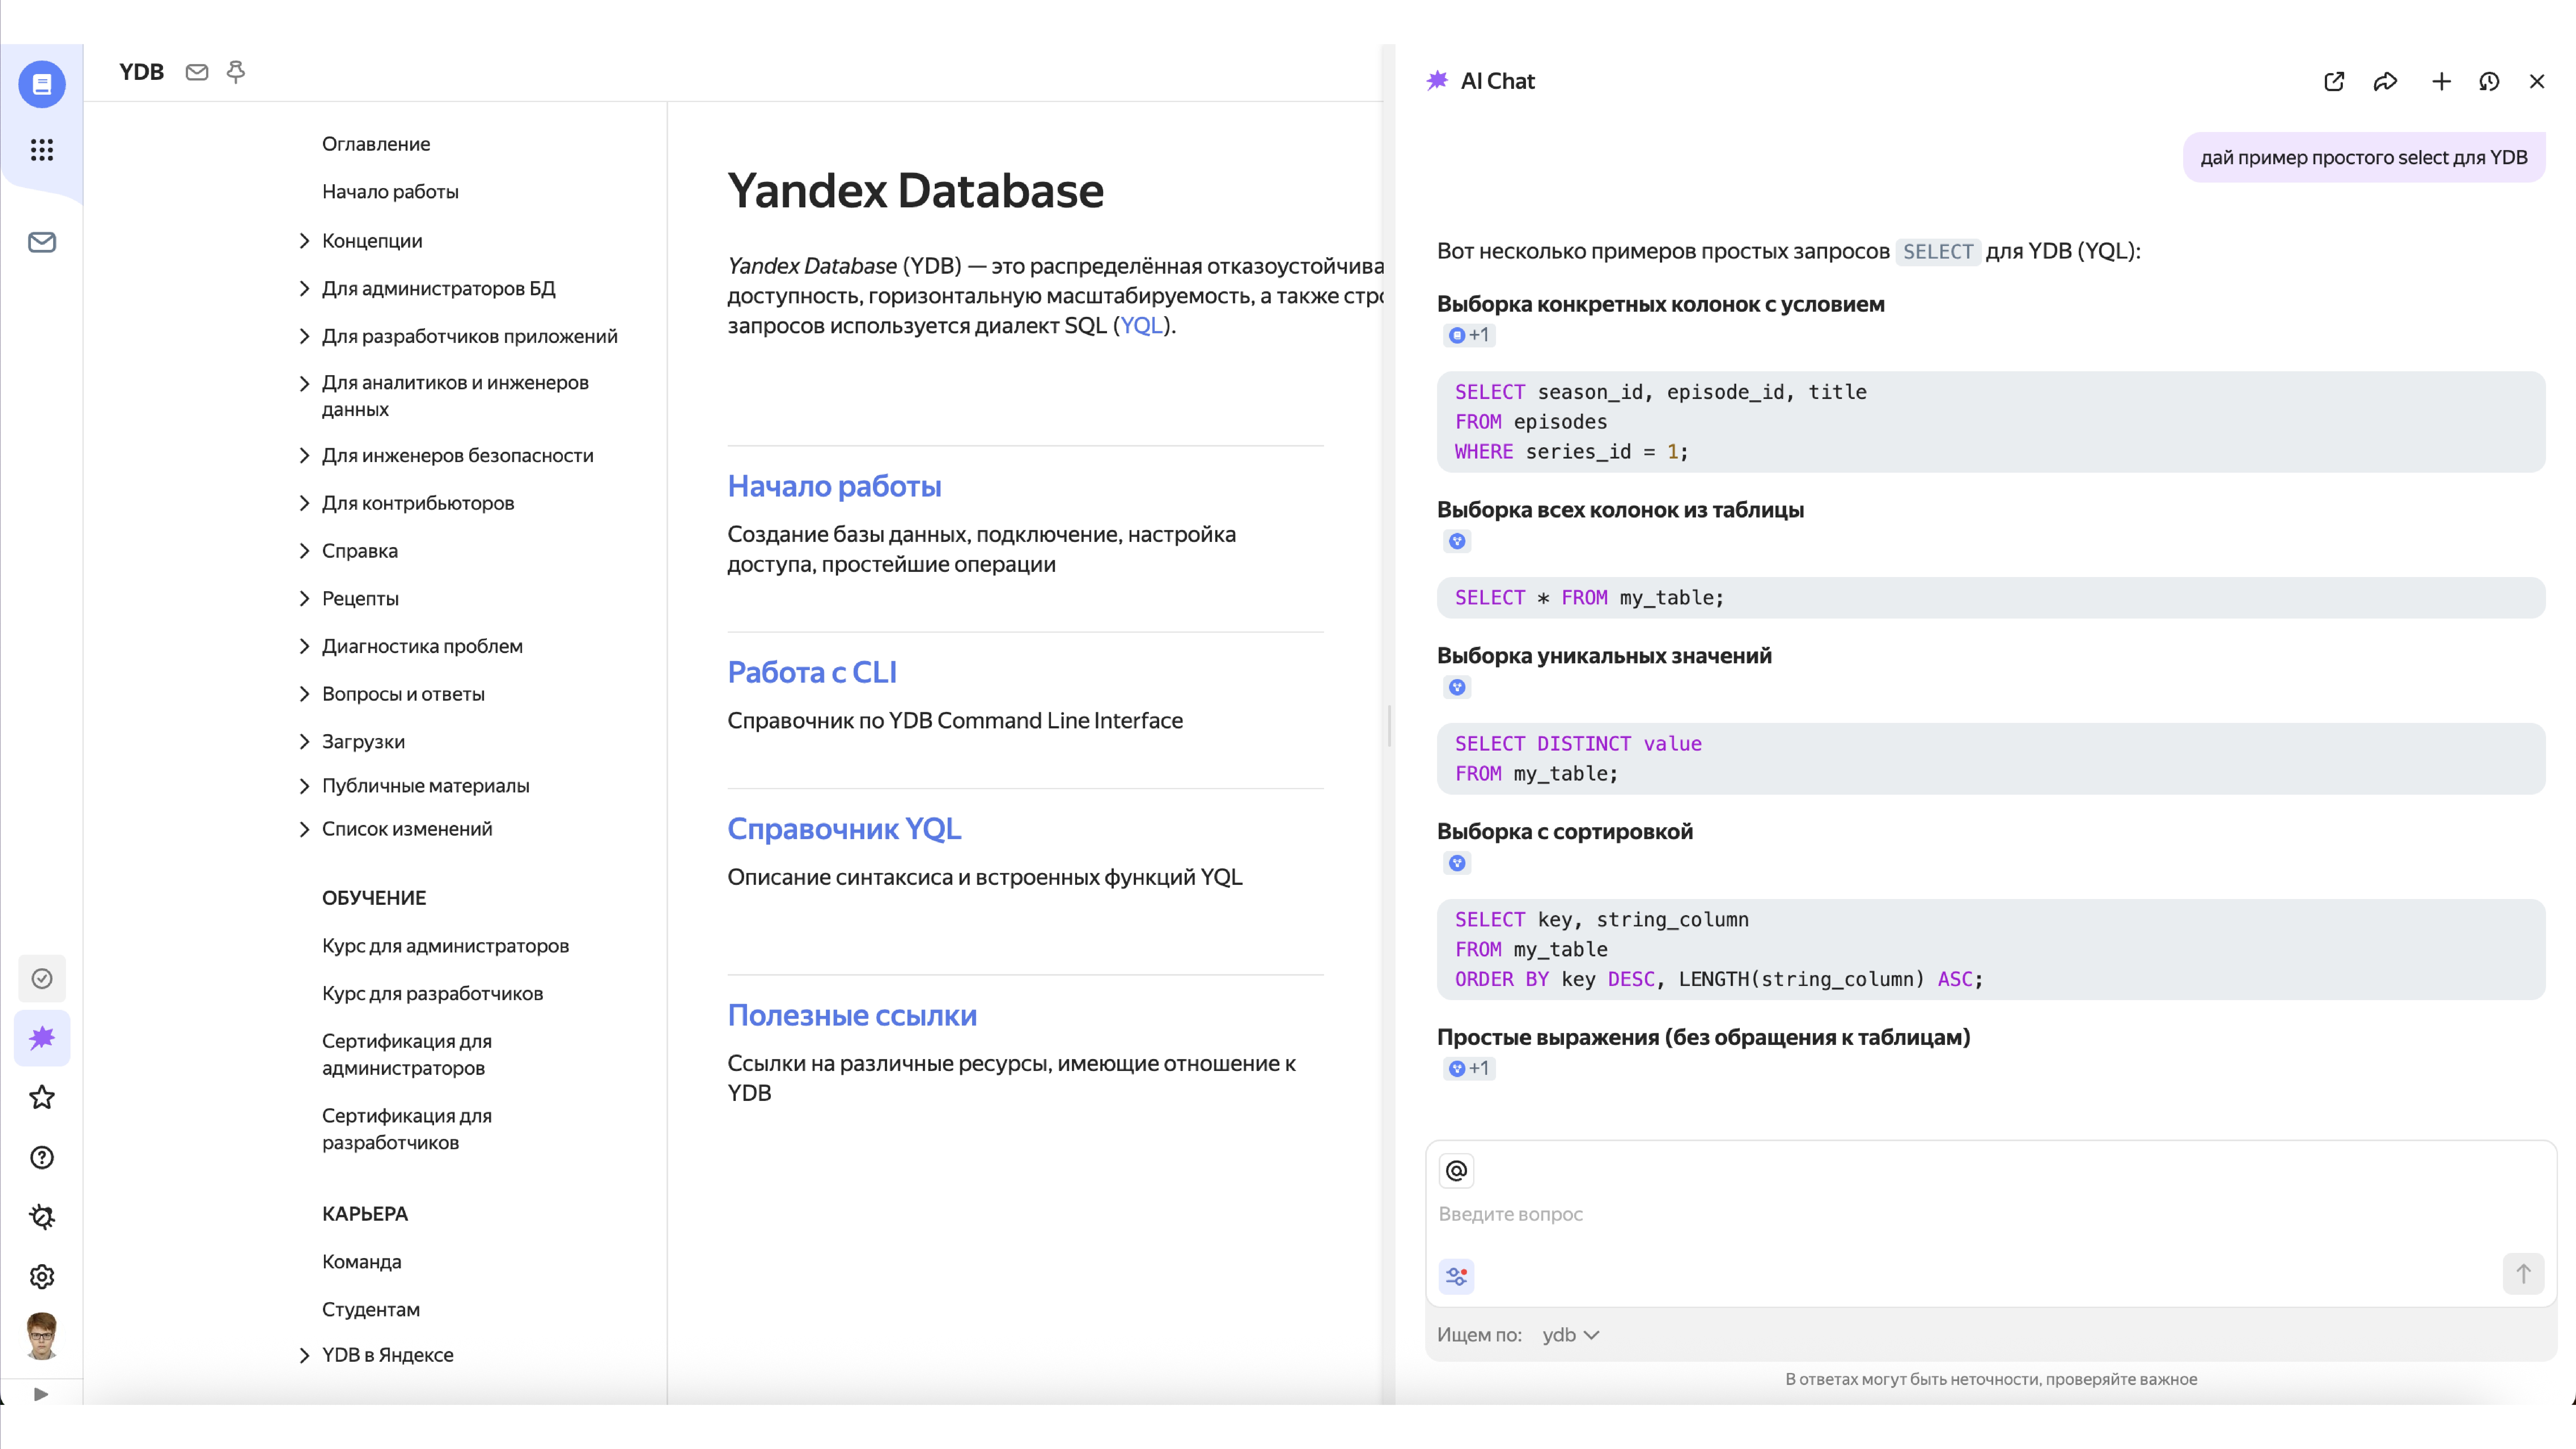
Task: Expand the 'Справка' section chevron
Action: [305, 551]
